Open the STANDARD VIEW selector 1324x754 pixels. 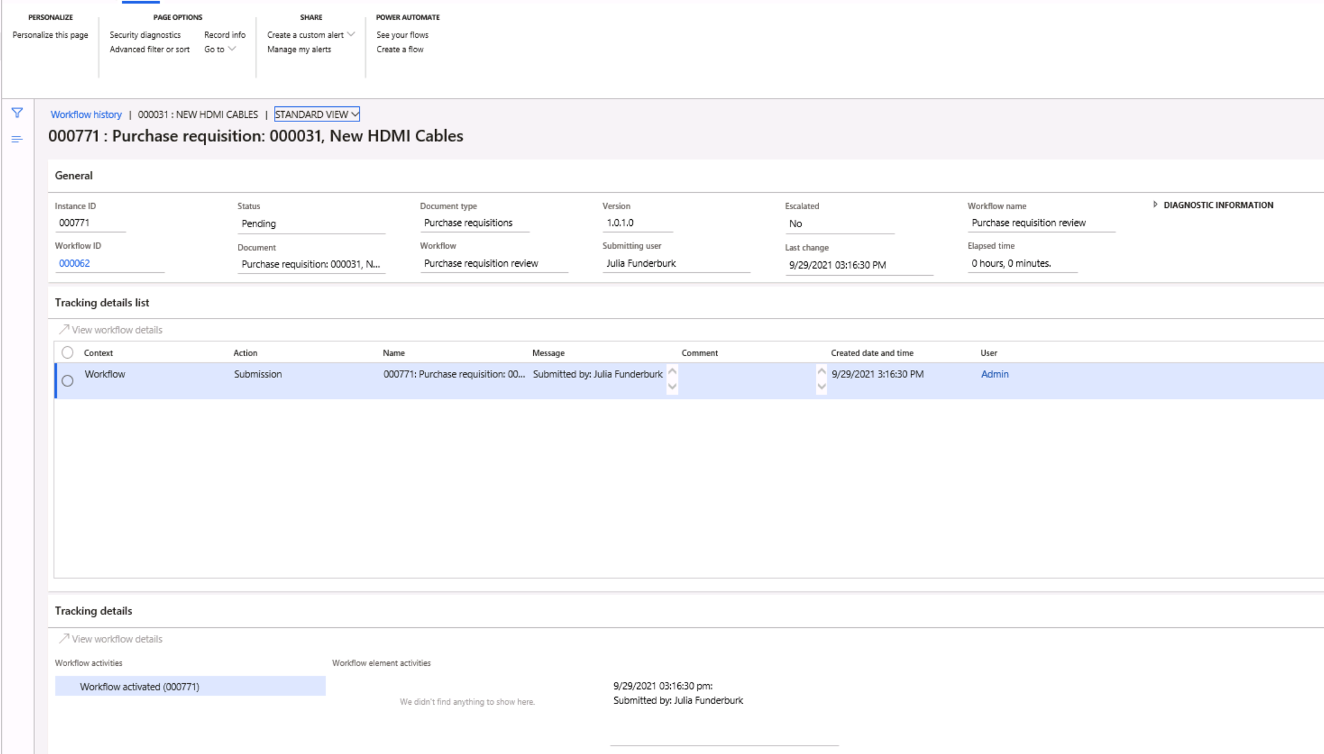pos(317,114)
